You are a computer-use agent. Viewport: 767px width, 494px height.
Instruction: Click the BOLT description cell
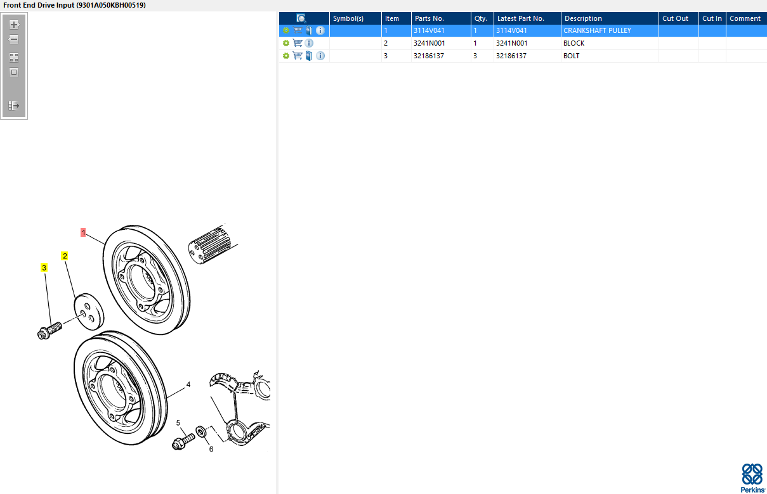[x=610, y=56]
